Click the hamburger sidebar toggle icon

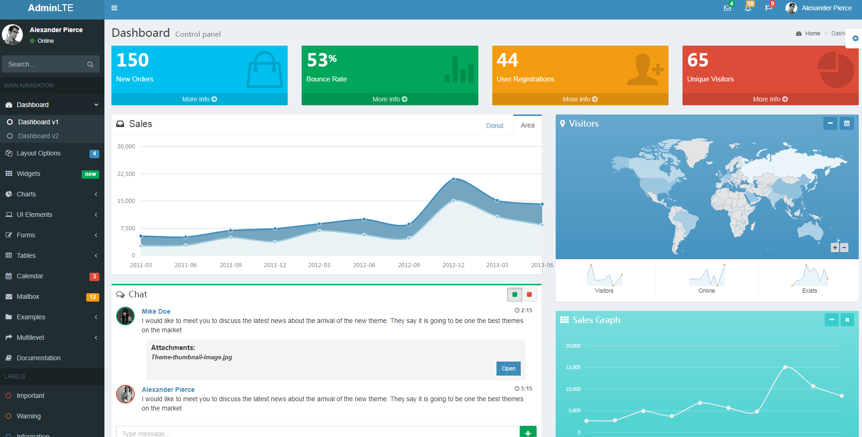[x=114, y=8]
